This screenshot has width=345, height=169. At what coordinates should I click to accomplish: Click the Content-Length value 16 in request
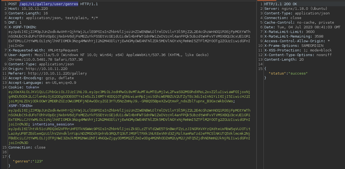click(x=46, y=13)
